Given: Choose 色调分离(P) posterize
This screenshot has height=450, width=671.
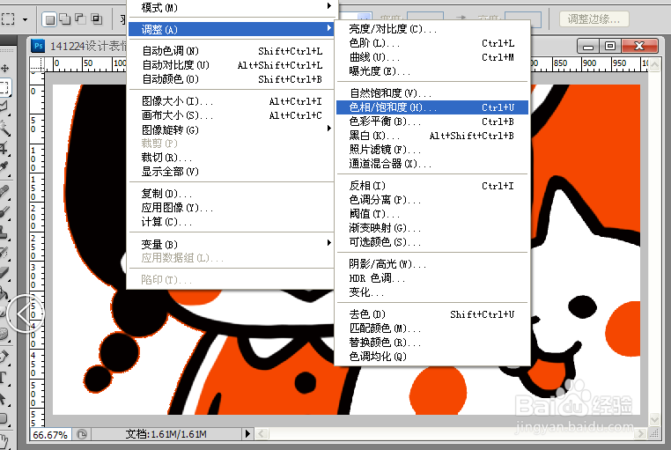Looking at the screenshot, I should [x=432, y=200].
